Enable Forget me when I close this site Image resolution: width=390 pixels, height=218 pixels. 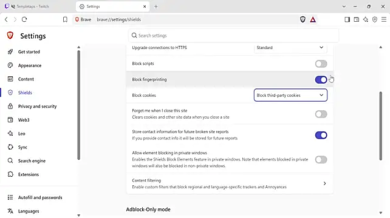[x=321, y=114]
